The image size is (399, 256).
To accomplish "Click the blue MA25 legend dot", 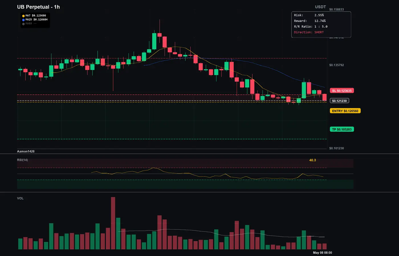I will pos(23,20).
